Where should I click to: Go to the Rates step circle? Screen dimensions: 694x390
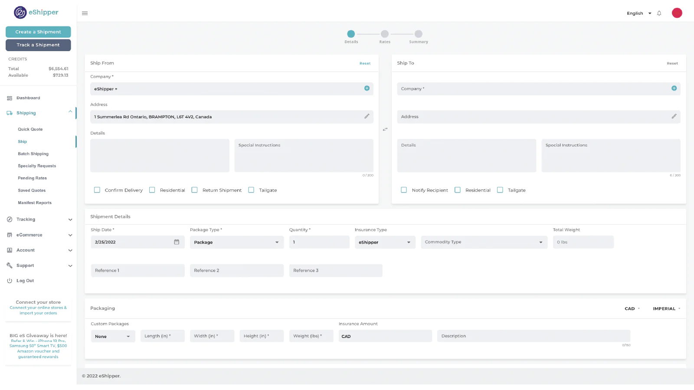click(x=385, y=34)
